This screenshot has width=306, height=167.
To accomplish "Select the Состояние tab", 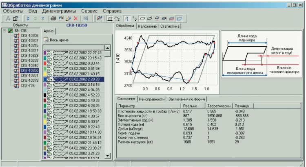I will pyautogui.click(x=126, y=99).
